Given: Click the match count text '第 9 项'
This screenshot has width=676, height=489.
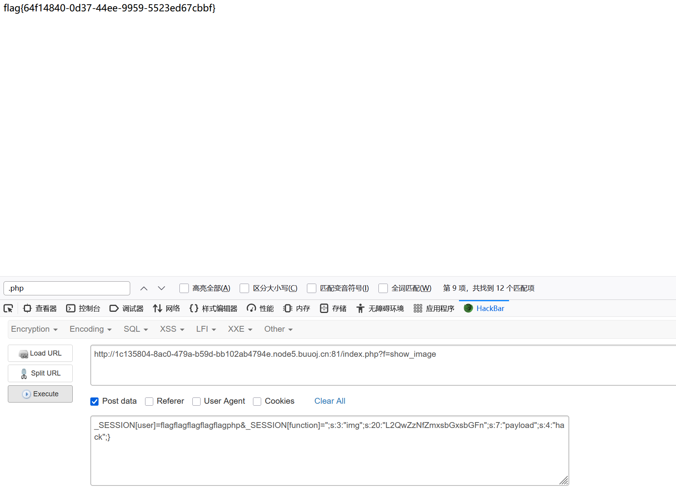Looking at the screenshot, I should (455, 288).
